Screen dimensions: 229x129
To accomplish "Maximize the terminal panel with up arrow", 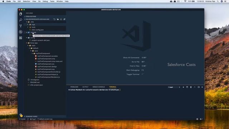I will tap(195, 87).
